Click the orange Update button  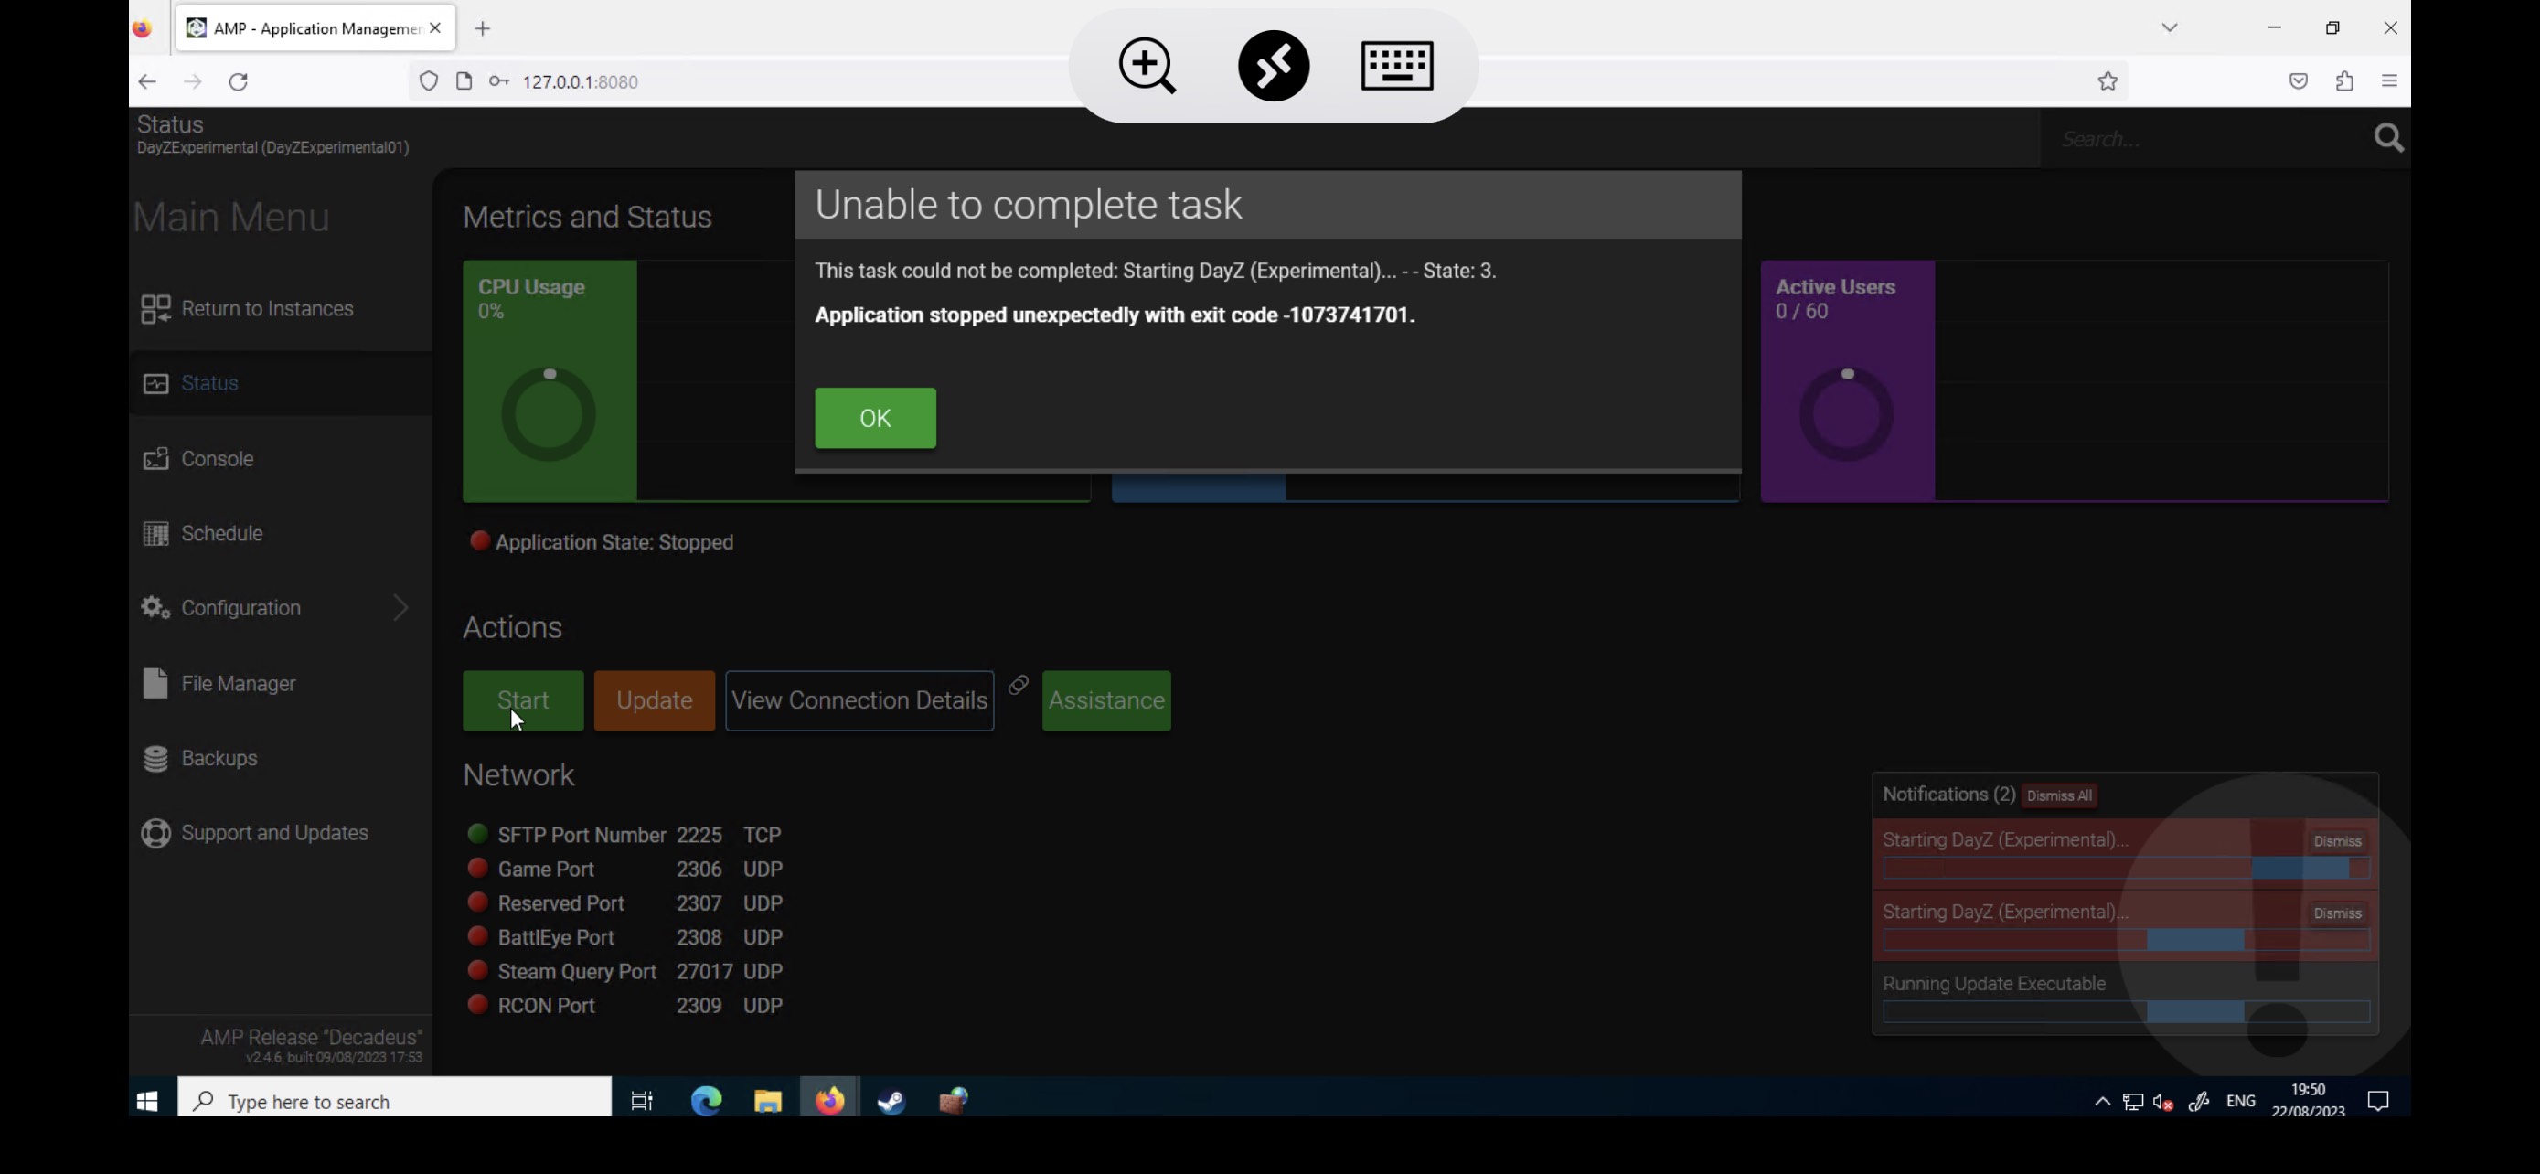tap(654, 699)
